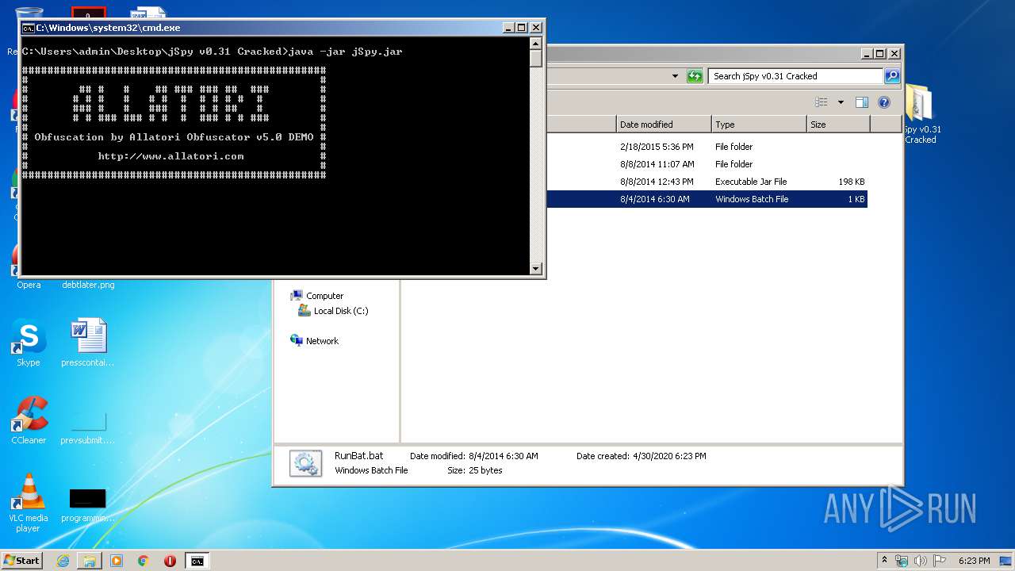
Task: Sort by Date modified column
Action: point(664,125)
